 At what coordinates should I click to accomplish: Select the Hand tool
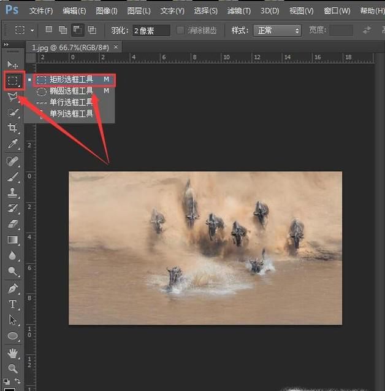[12, 353]
